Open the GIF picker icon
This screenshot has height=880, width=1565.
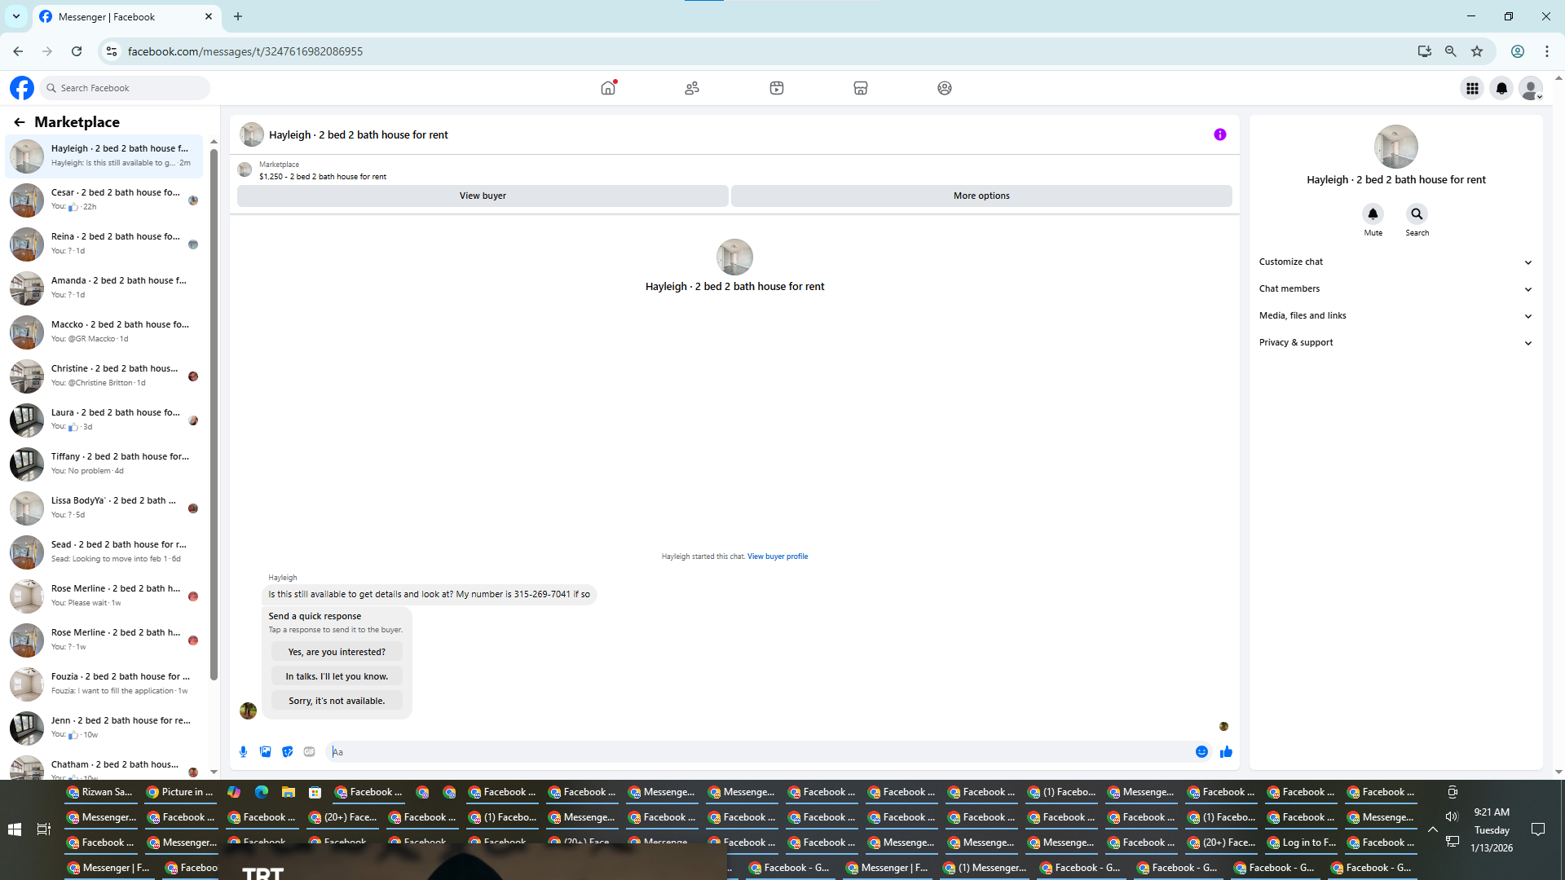coord(309,752)
